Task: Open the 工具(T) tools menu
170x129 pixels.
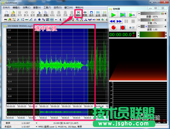Action: pyautogui.click(x=47, y=8)
